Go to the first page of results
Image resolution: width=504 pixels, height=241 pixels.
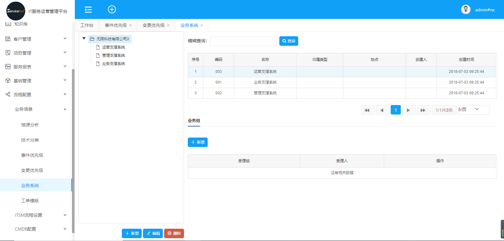[367, 110]
